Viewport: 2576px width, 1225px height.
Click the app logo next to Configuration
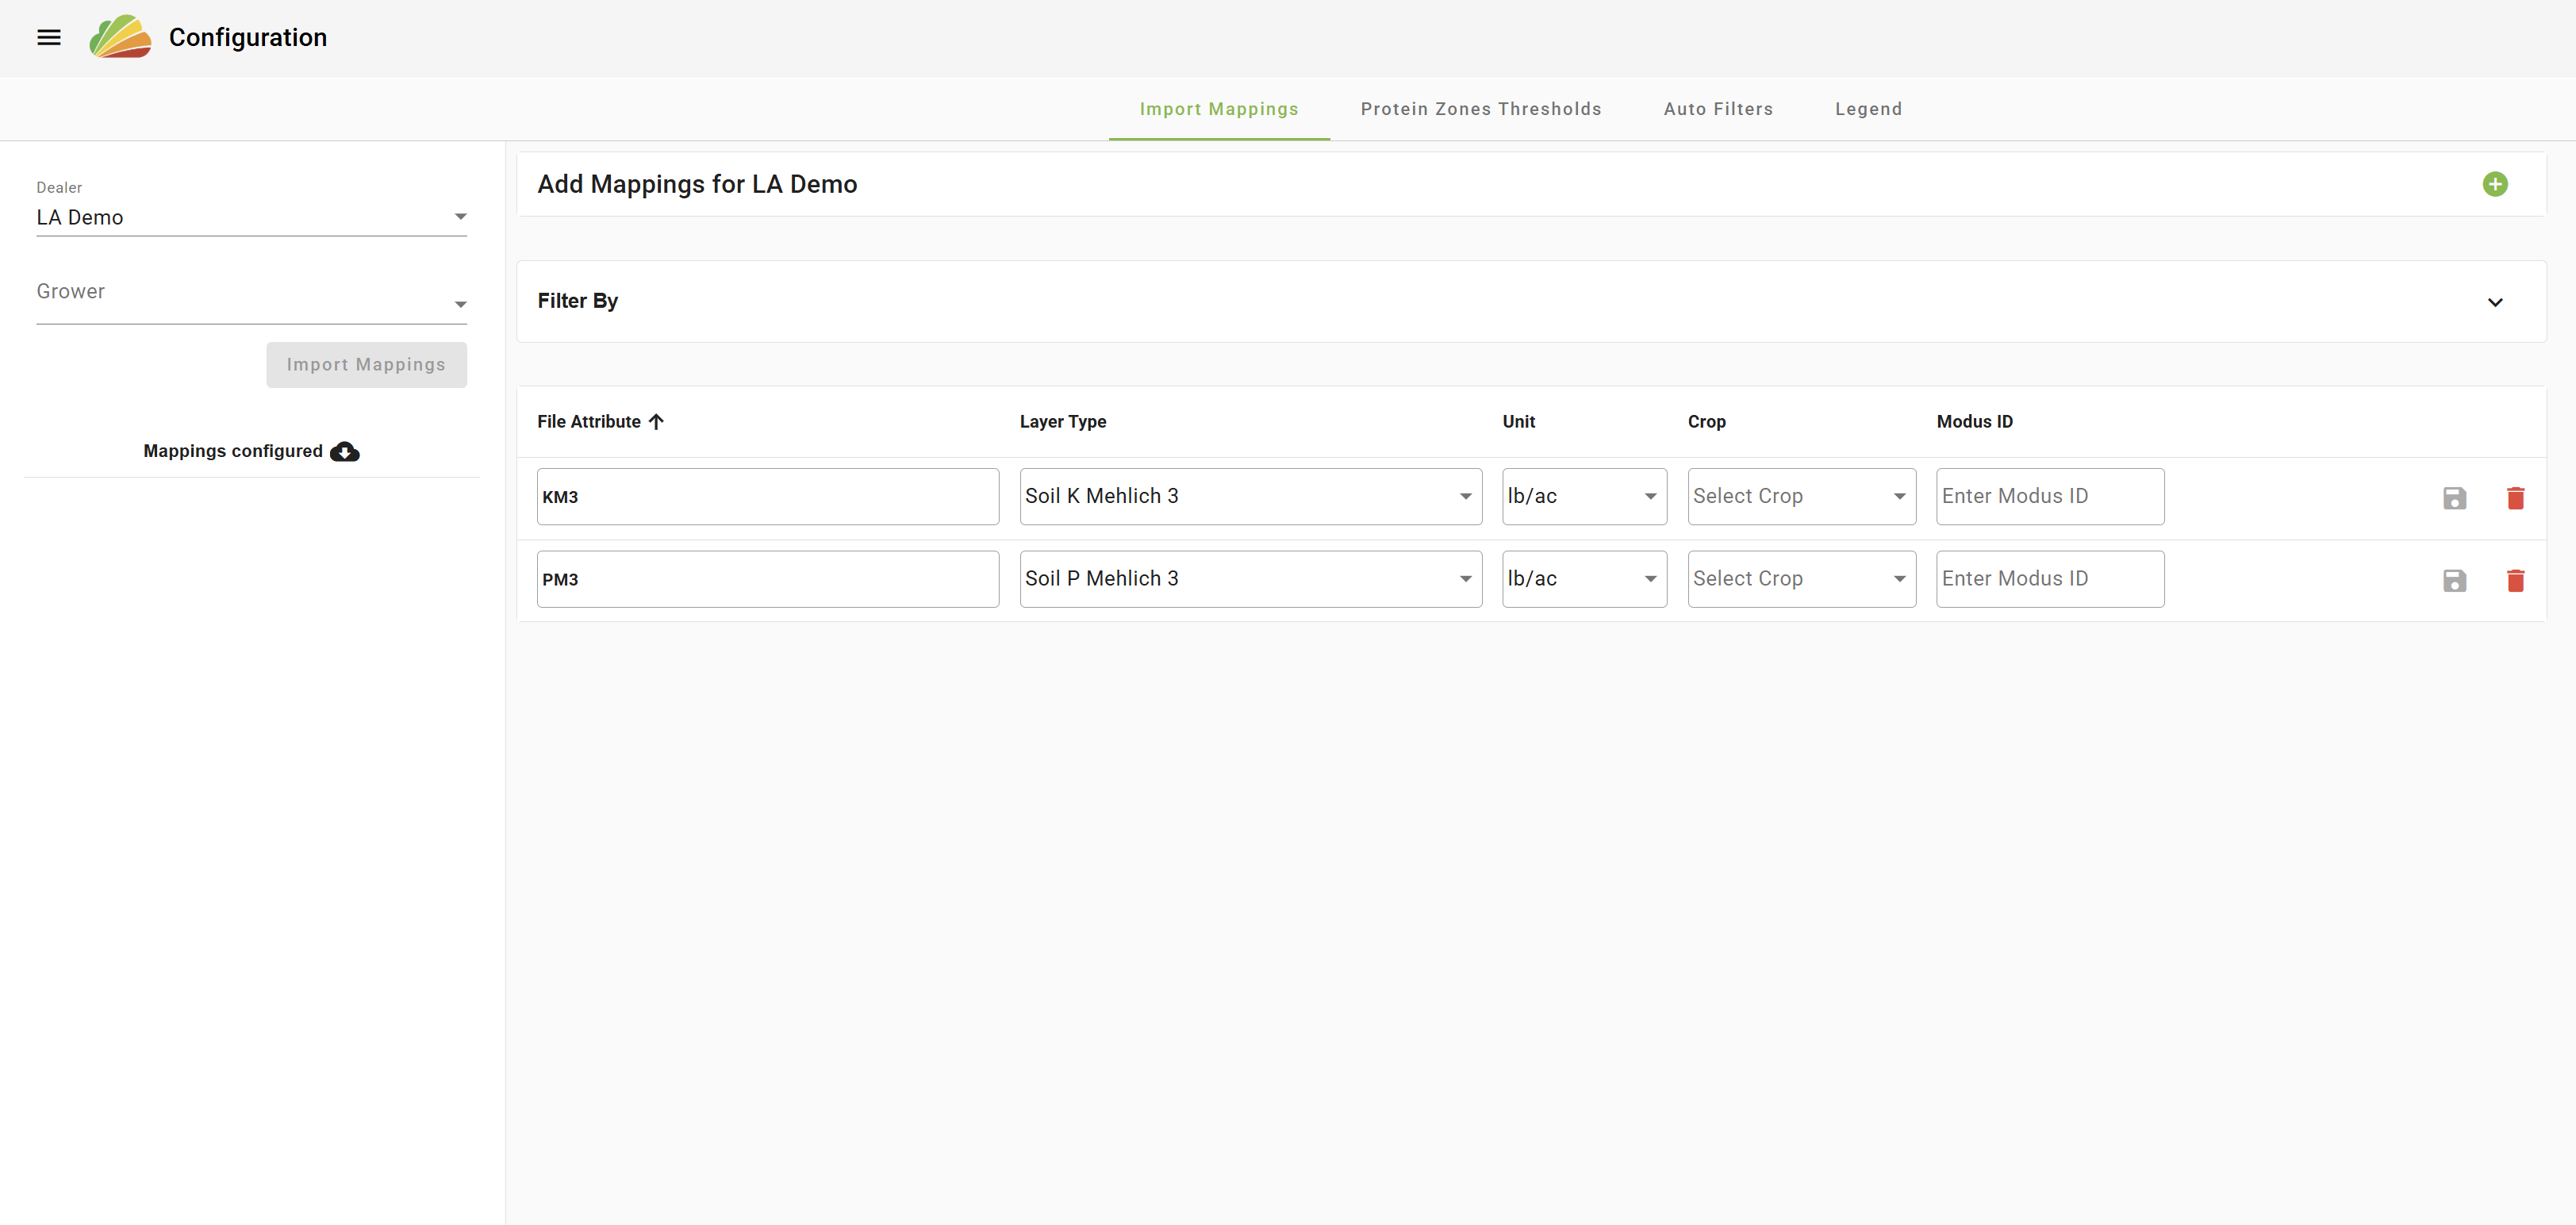(x=120, y=37)
